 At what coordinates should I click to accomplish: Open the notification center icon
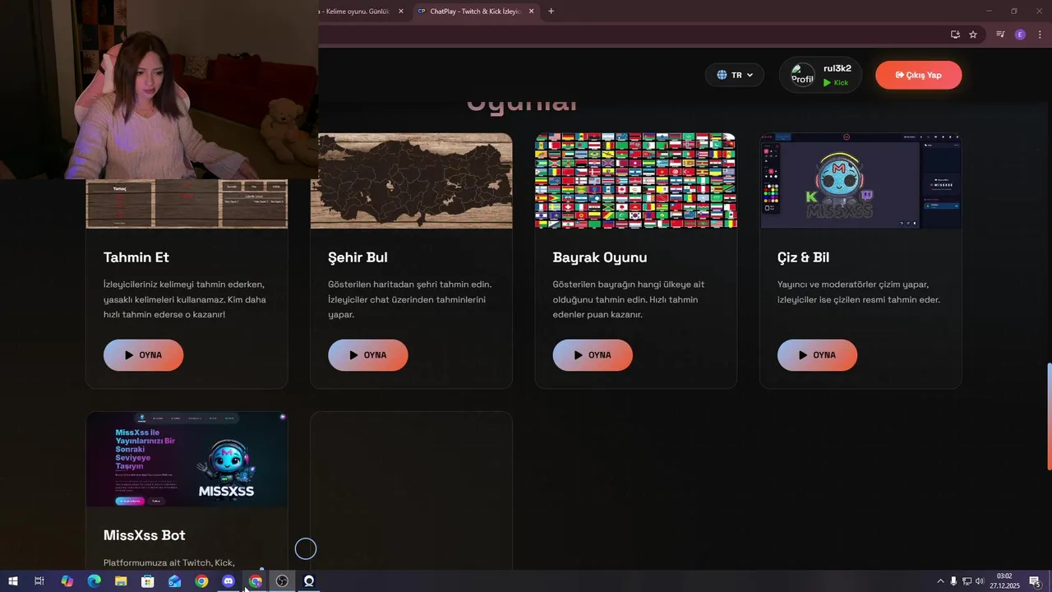click(1036, 581)
